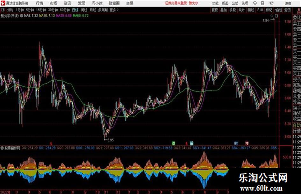Select the 多周期 multi-period view
Image resolution: width=301 pixels, height=194 pixels.
tap(103, 10)
